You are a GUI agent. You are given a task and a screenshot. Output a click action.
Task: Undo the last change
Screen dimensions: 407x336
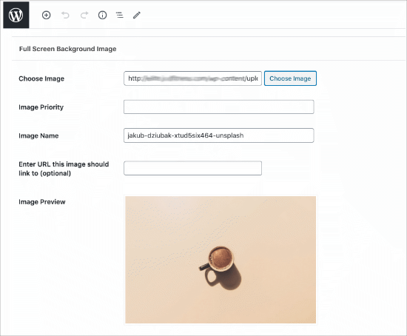click(65, 15)
